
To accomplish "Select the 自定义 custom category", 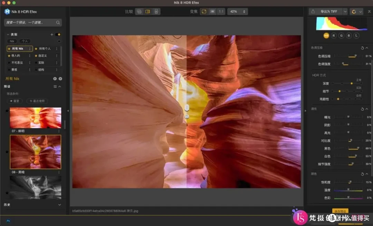I will click(x=42, y=55).
